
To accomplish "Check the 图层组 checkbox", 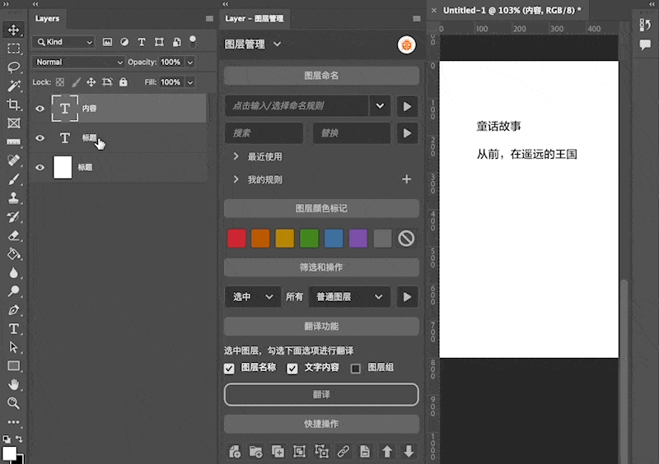I will click(356, 369).
